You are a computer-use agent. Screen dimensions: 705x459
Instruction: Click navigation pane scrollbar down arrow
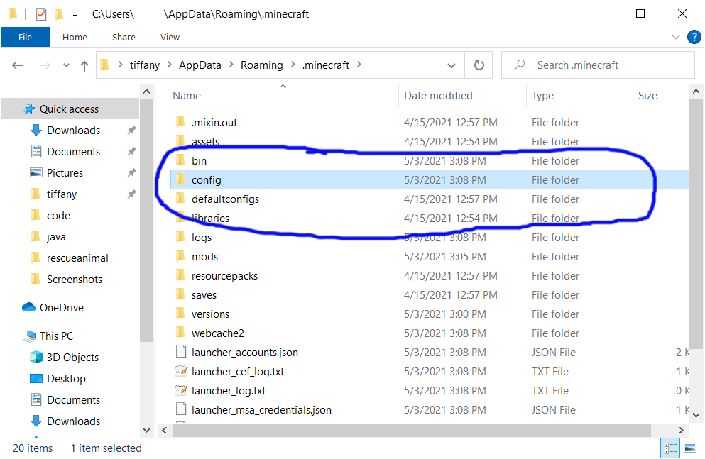point(146,430)
